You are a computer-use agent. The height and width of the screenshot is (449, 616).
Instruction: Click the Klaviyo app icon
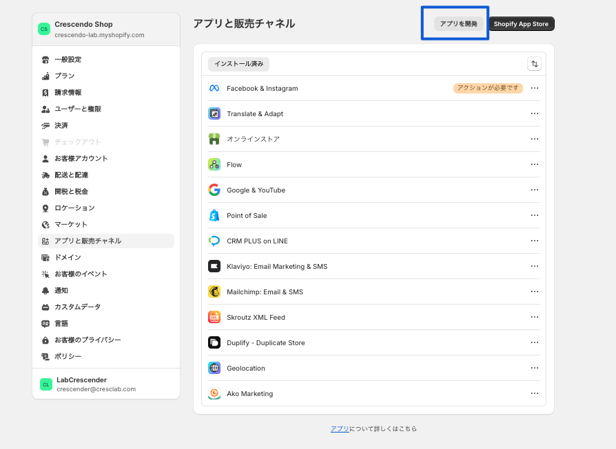214,267
